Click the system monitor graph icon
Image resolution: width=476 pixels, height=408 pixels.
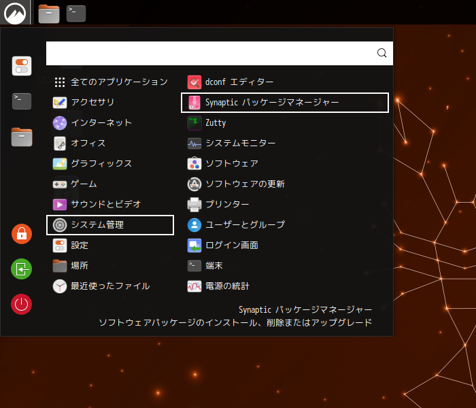pos(194,143)
